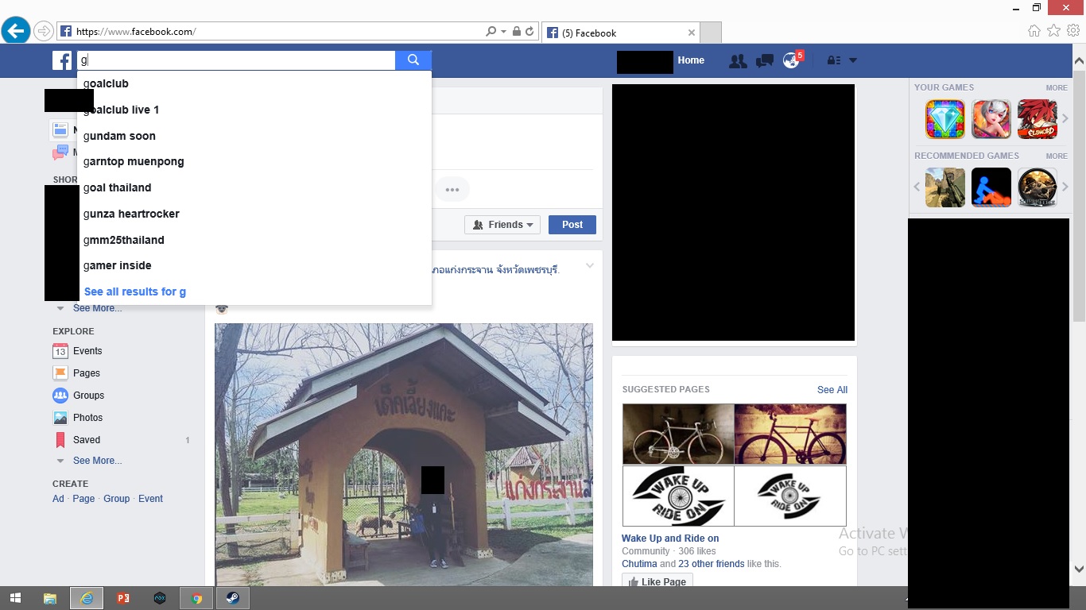The image size is (1086, 610).
Task: Open the helmeted soldier recommended game
Action: (1038, 187)
